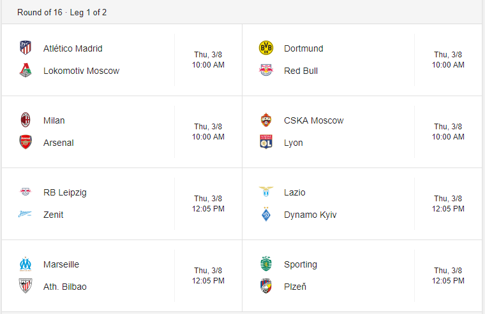Image resolution: width=485 pixels, height=314 pixels.
Task: Select the Plzeň team name
Action: (295, 287)
